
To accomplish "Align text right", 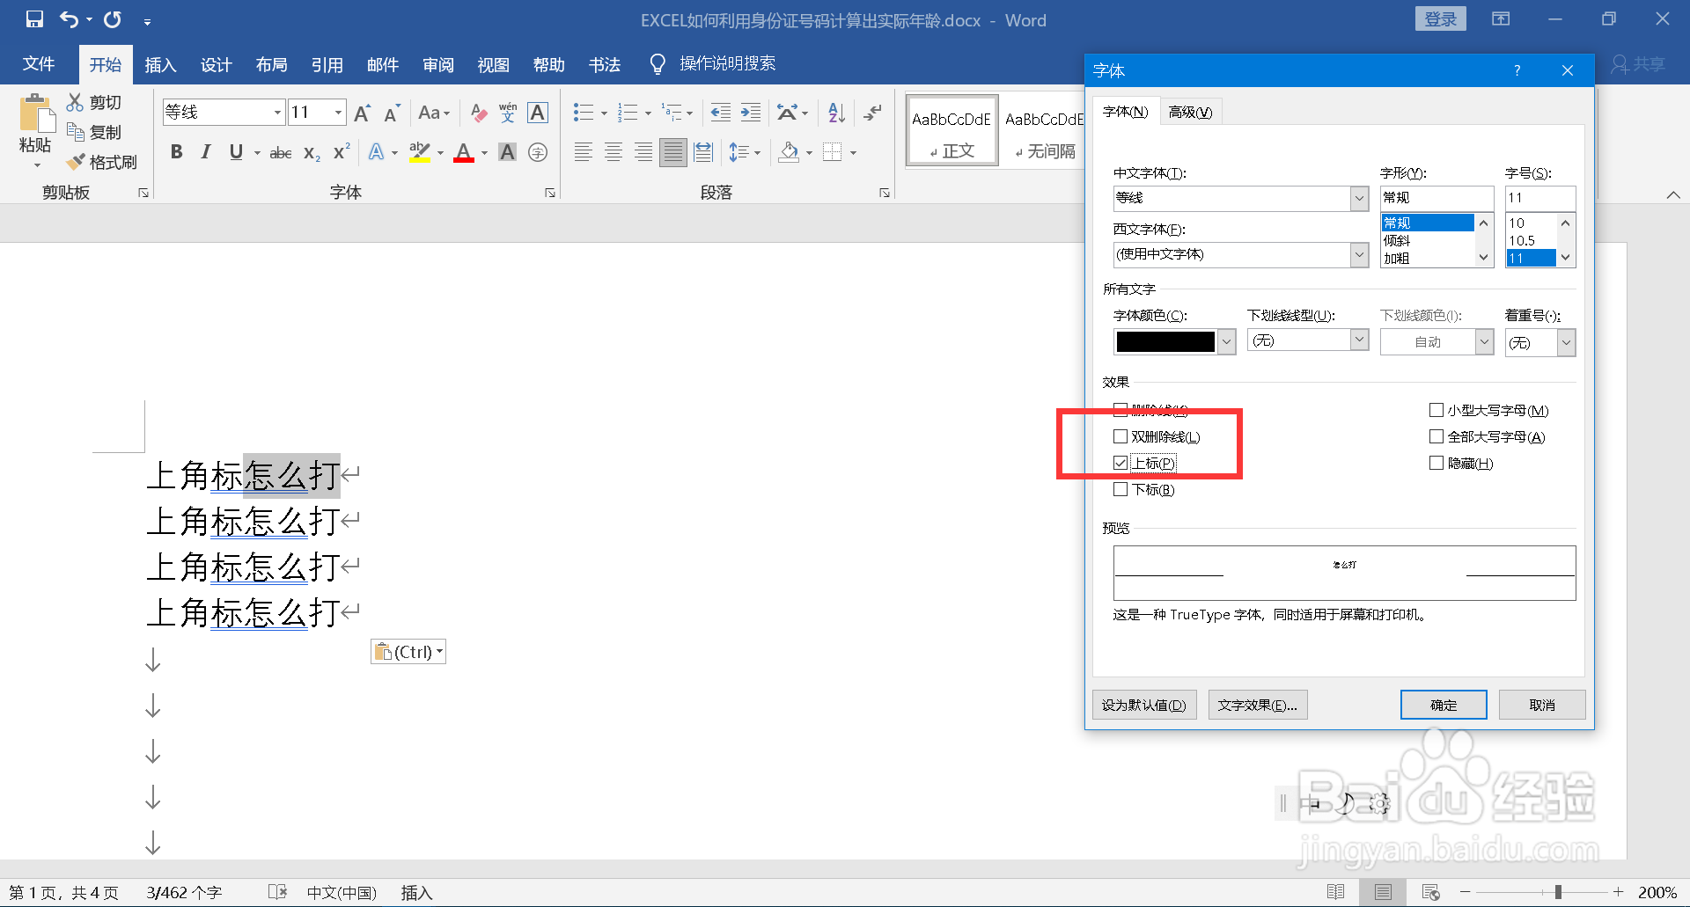I will click(643, 152).
